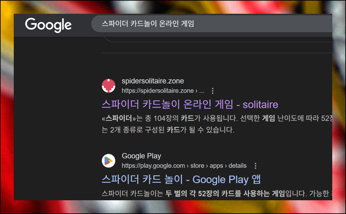Click the search box with Korean spider query
The image size is (346, 214).
[212, 23]
